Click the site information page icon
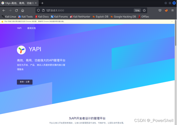Screen dimensions: 177x125 tap(43, 11)
